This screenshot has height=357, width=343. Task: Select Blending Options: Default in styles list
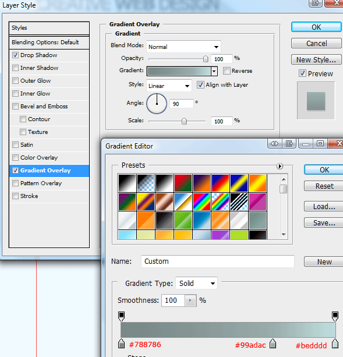[x=49, y=43]
